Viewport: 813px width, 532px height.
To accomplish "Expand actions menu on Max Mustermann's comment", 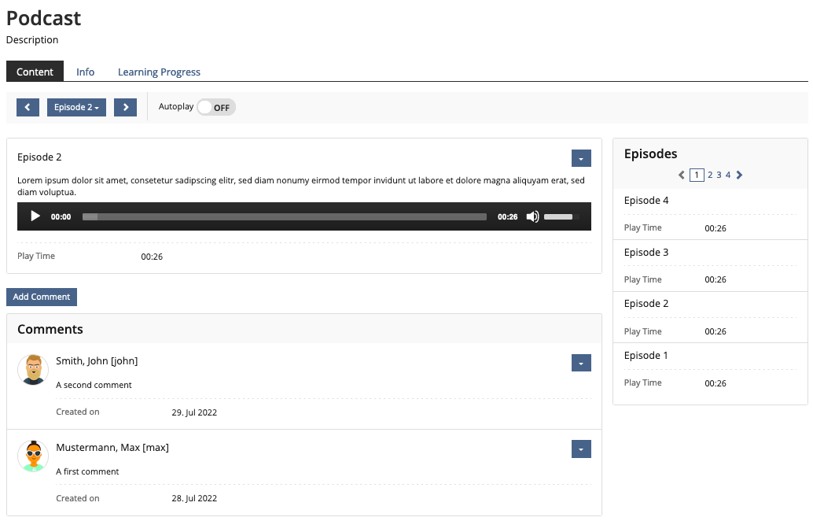I will click(581, 449).
